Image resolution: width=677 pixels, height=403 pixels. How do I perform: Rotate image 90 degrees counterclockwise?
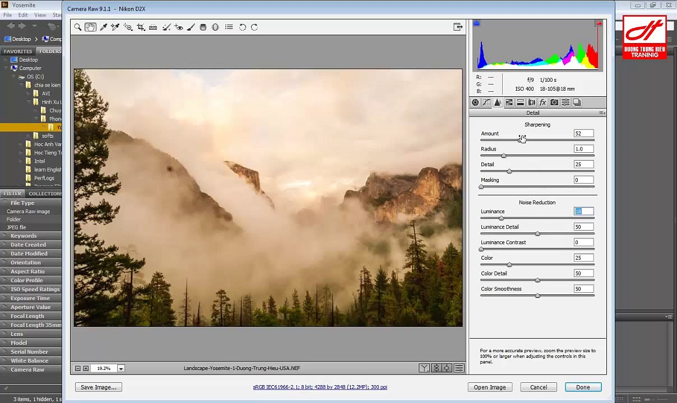pos(243,27)
